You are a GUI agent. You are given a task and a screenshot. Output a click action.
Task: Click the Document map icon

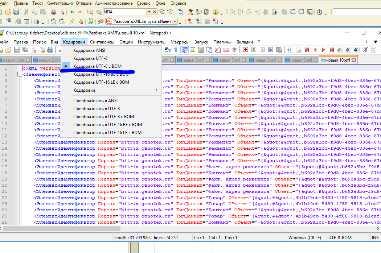[201, 50]
